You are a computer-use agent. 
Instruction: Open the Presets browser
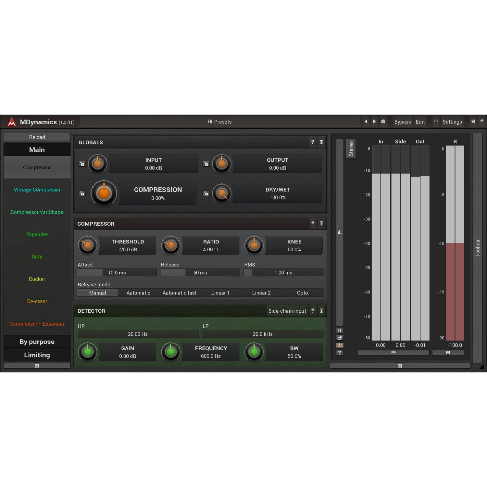(x=220, y=122)
